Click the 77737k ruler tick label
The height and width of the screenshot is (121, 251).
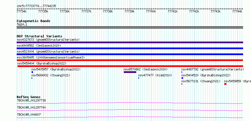coord(86,11)
